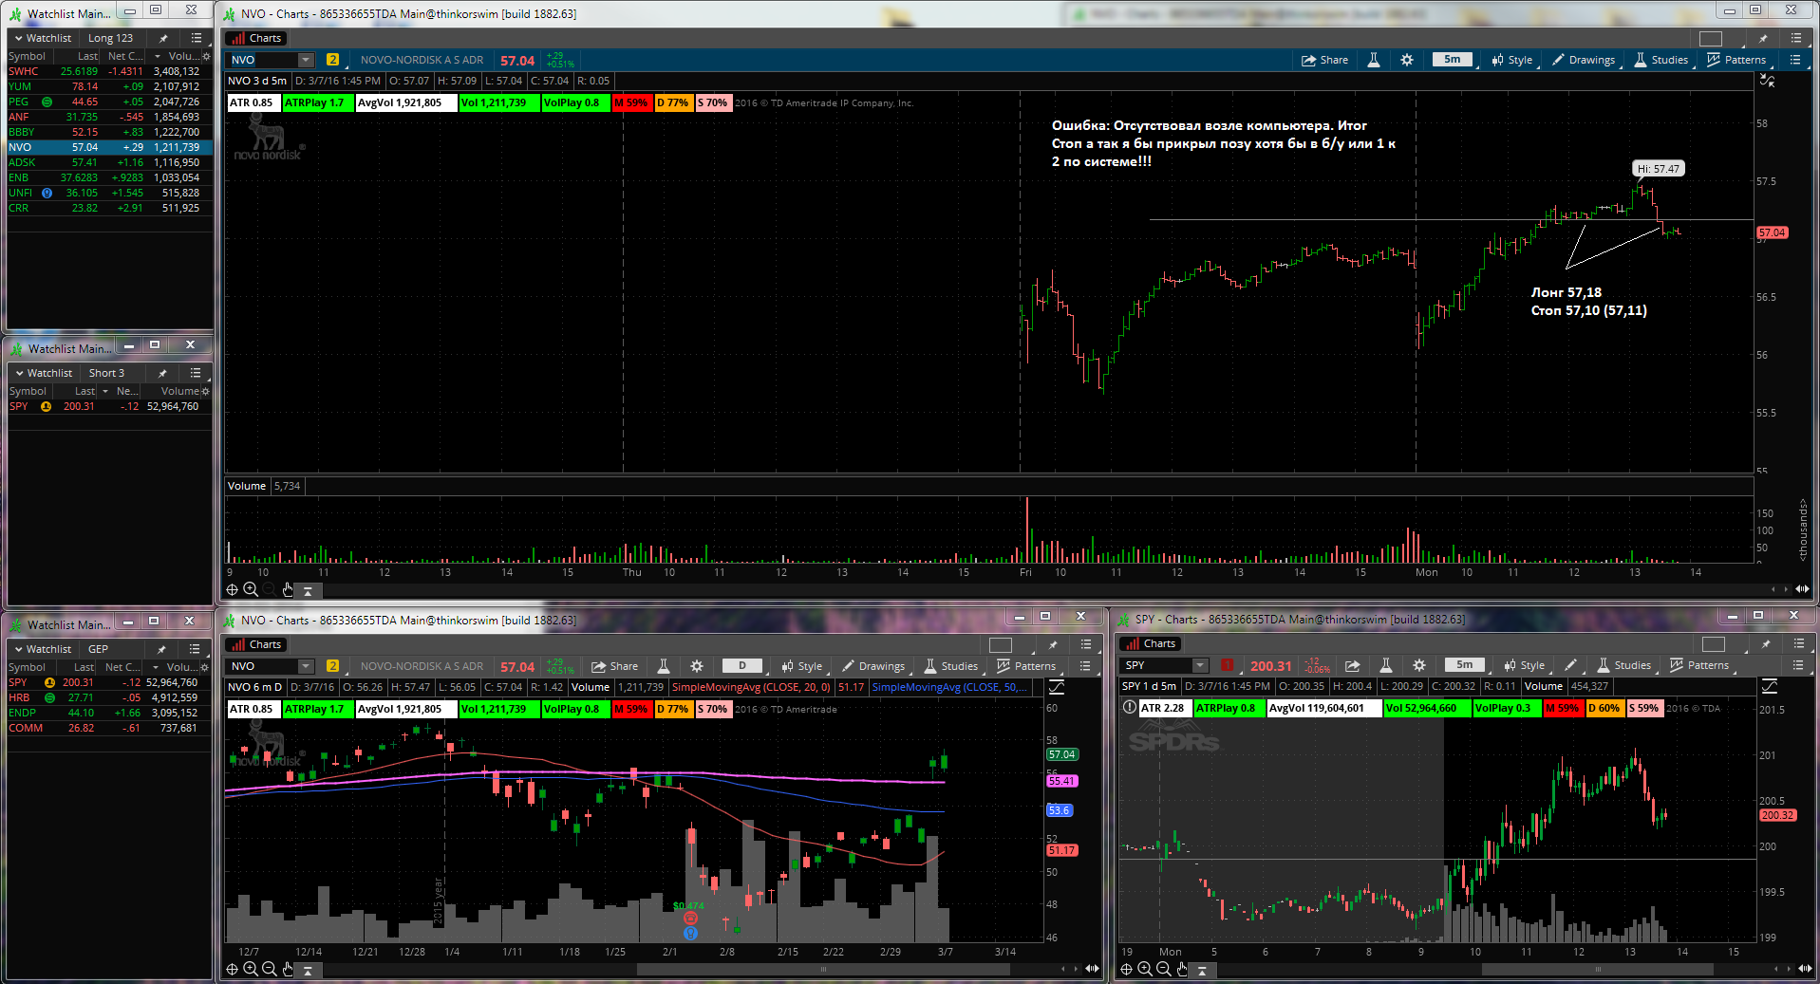Toggle scale mode icon in SPY chart corner
This screenshot has width=1820, height=984.
click(1769, 686)
